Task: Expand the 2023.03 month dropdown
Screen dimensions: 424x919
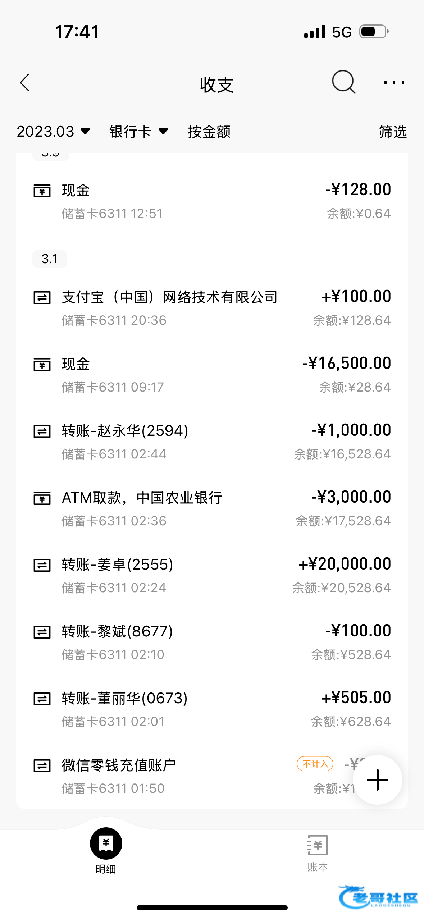Action: (x=53, y=132)
